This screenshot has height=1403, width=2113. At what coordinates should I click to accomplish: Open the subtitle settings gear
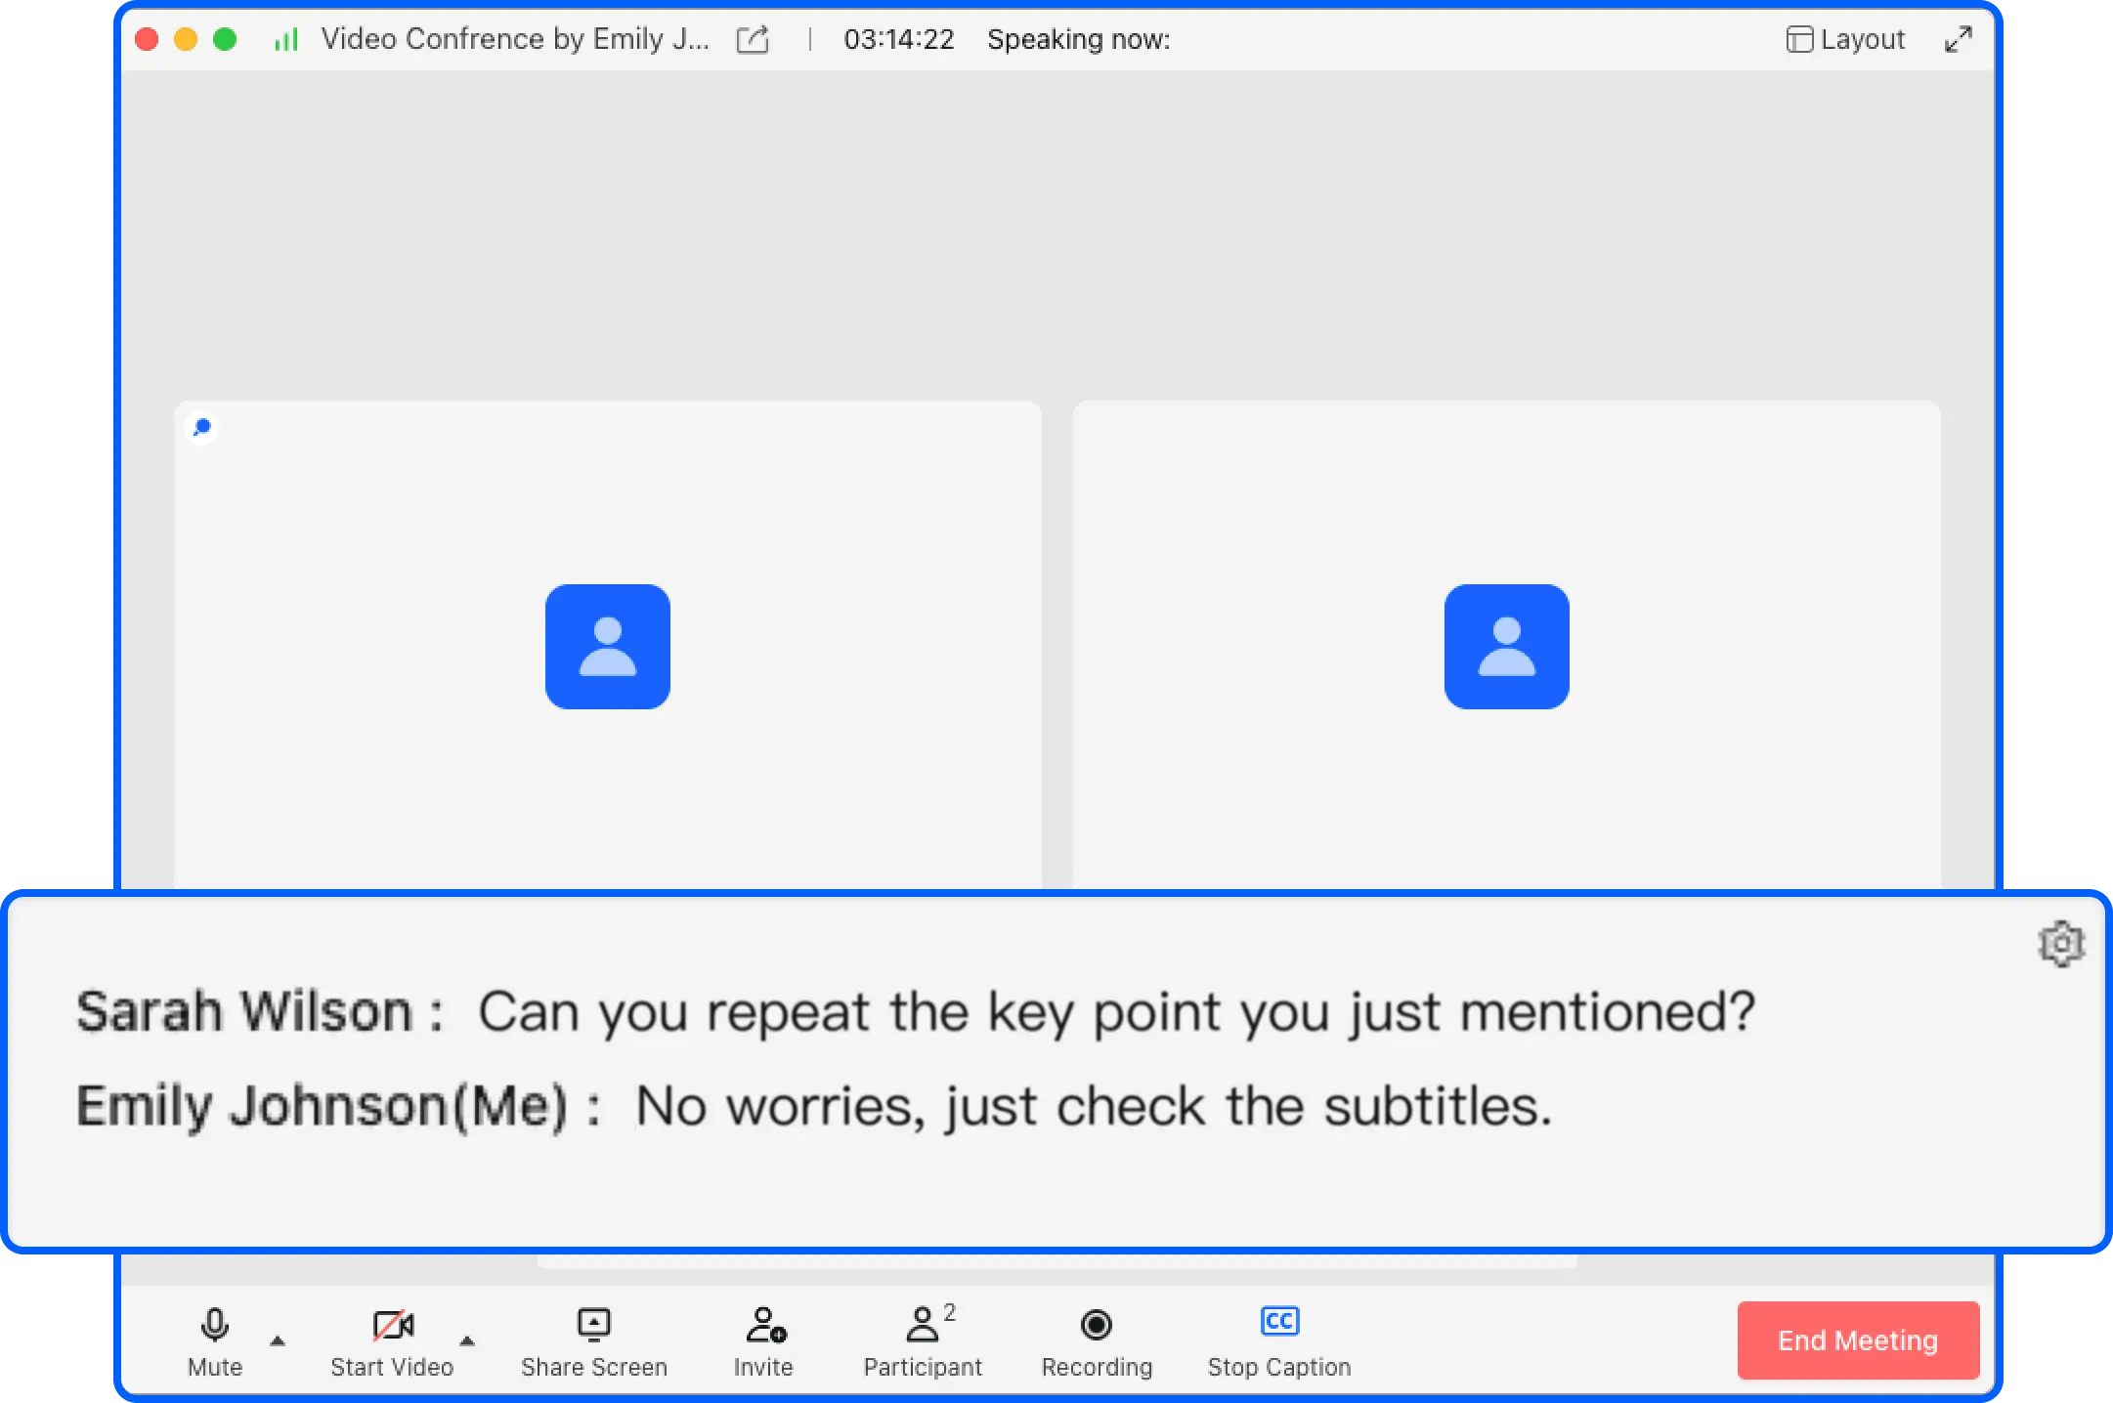coord(2060,944)
